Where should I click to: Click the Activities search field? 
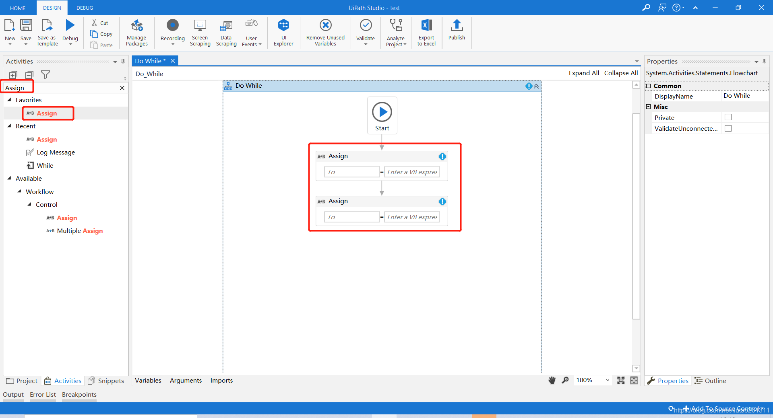click(x=60, y=88)
